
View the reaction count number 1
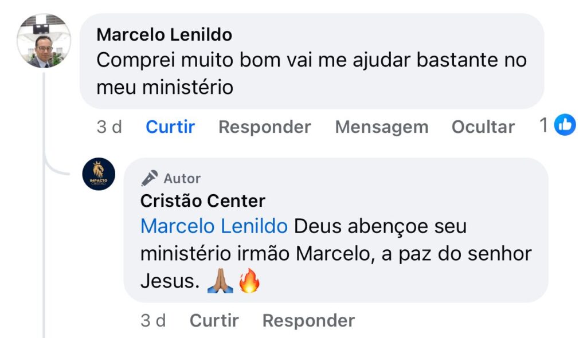coord(544,125)
